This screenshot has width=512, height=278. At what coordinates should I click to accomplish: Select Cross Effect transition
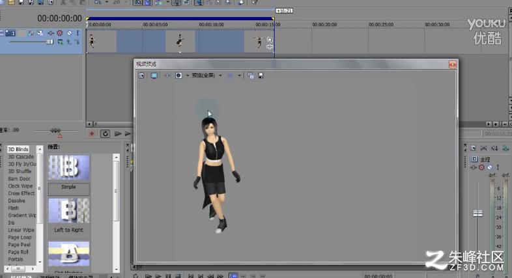click(x=21, y=193)
